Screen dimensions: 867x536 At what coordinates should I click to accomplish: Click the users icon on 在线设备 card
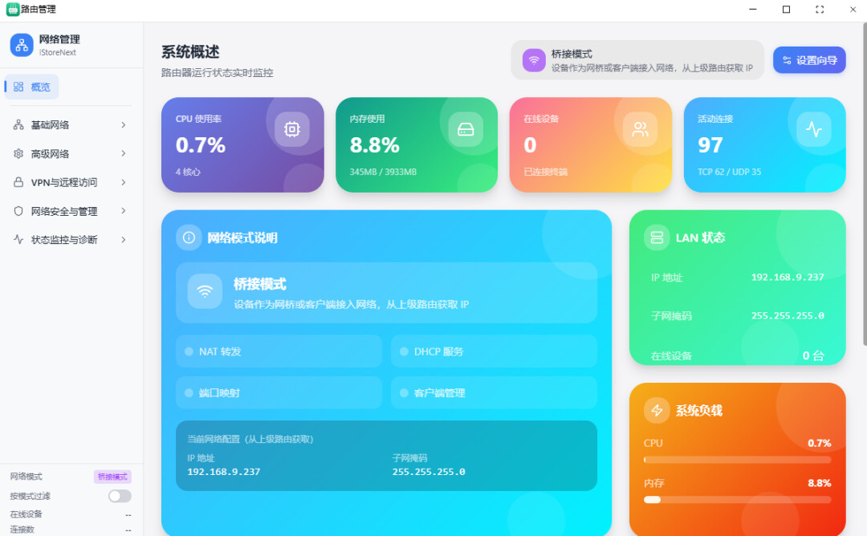(640, 129)
